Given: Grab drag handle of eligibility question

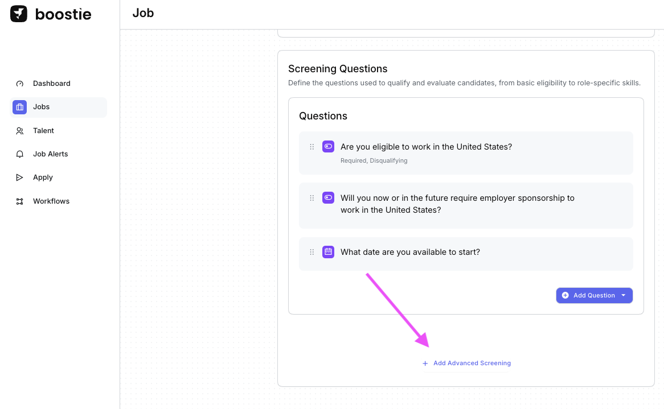Looking at the screenshot, I should (312, 147).
